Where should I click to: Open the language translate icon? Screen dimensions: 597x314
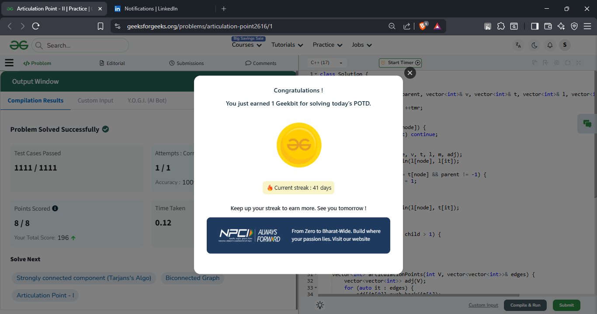coord(518,45)
